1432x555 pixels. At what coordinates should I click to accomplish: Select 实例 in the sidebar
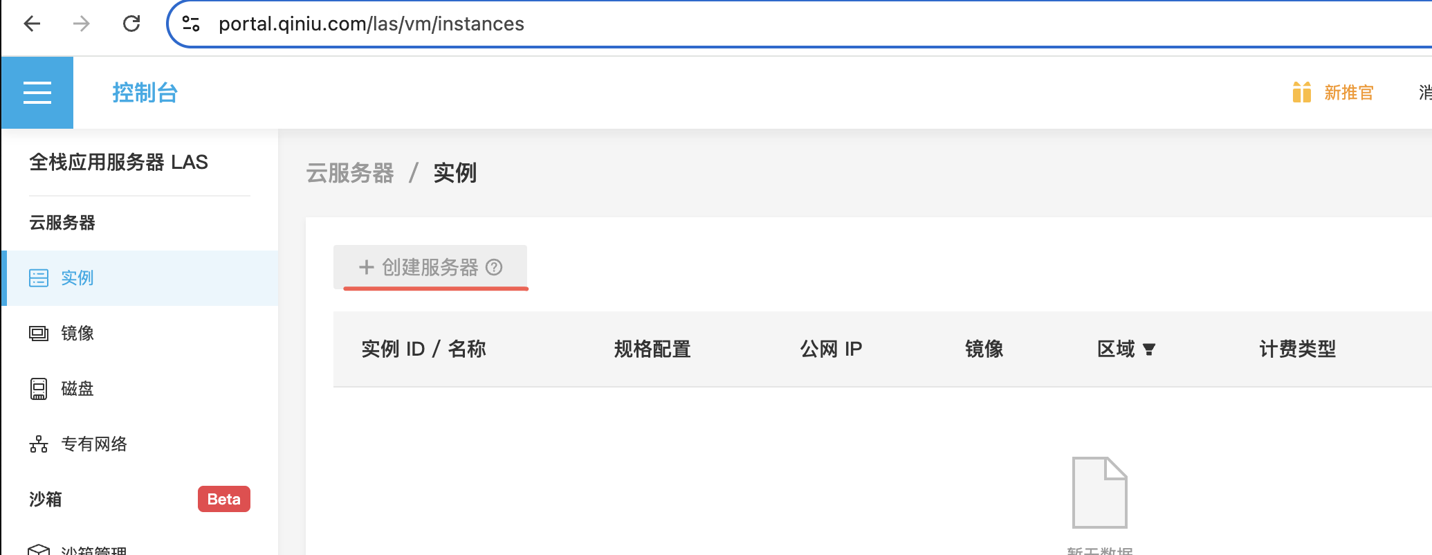click(140, 278)
